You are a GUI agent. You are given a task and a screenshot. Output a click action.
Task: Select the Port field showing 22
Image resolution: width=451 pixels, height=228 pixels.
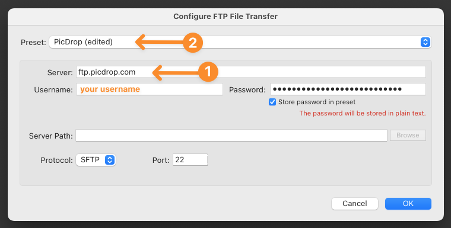190,160
